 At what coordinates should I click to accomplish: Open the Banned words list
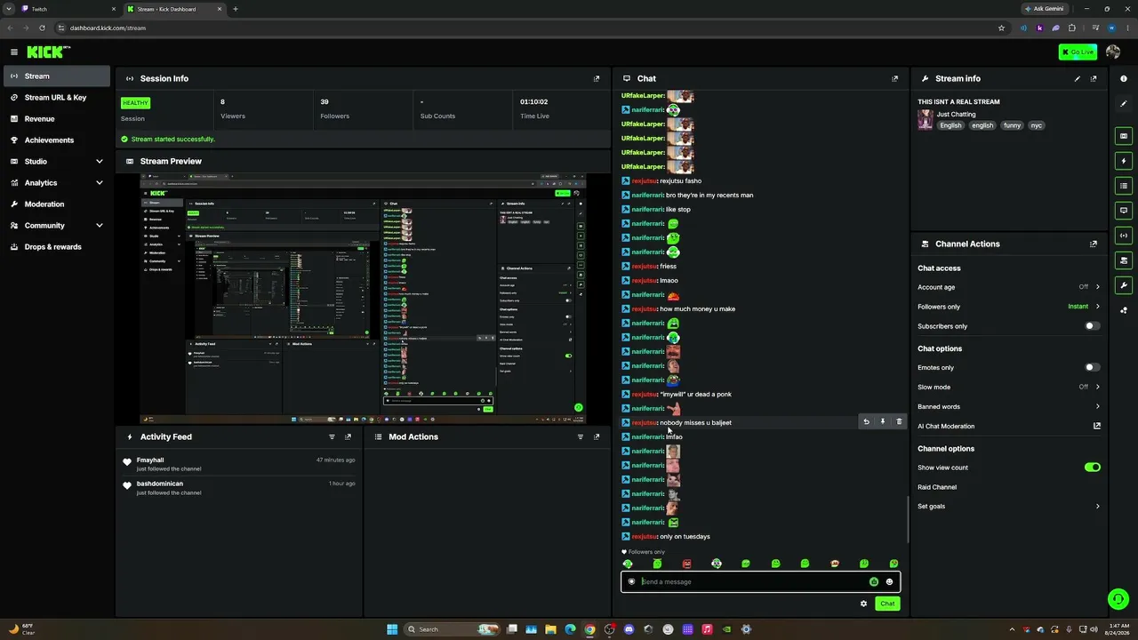(x=1009, y=406)
